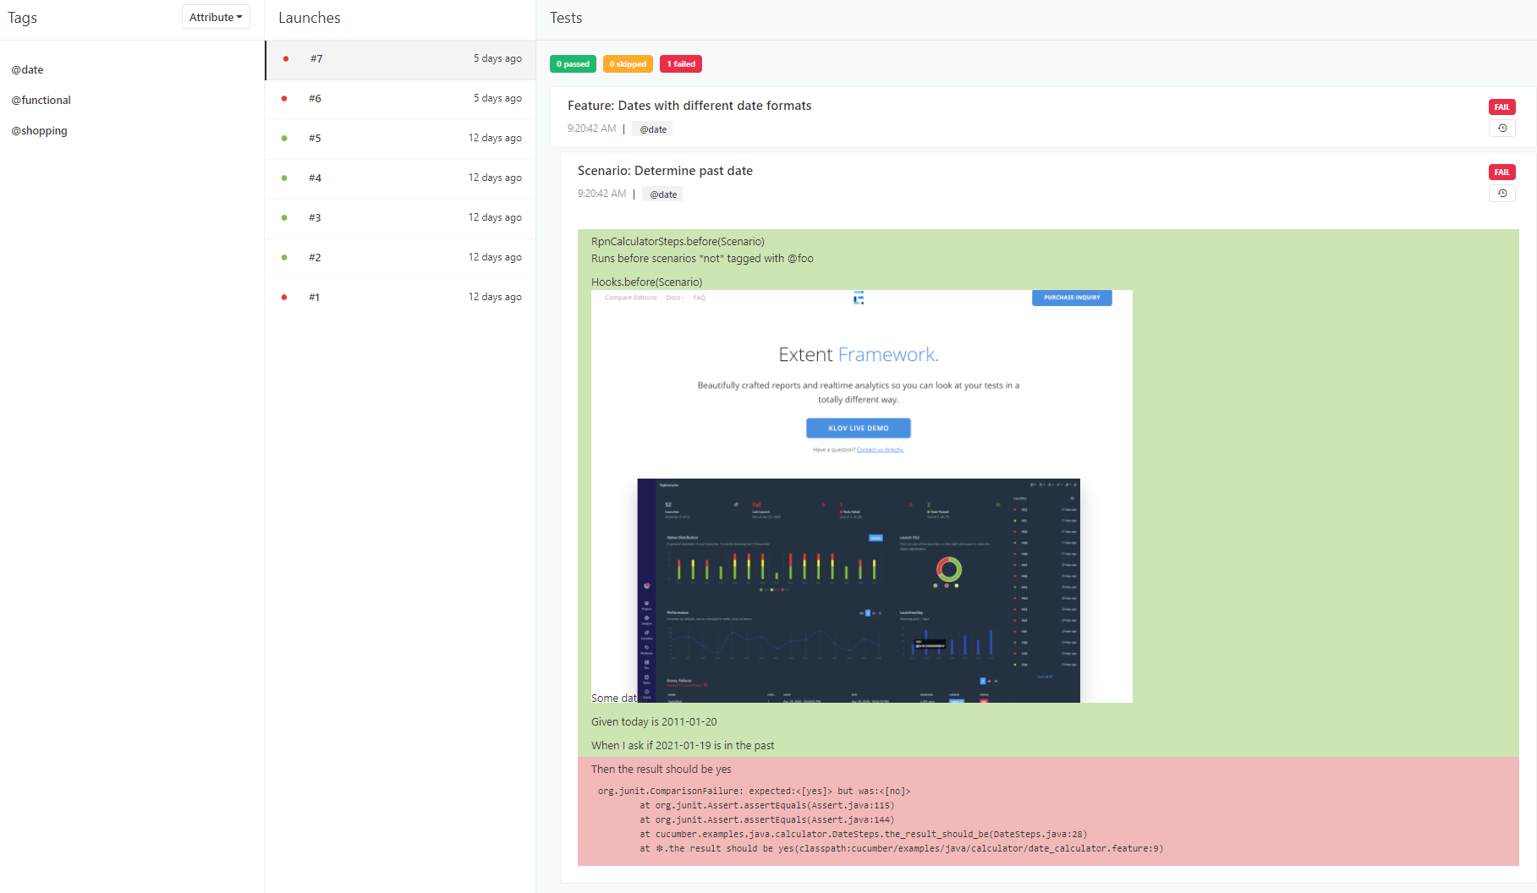Screen dimensions: 1537x893
Task: Click the failed step 'Then the result should be yes'
Action: 661,770
